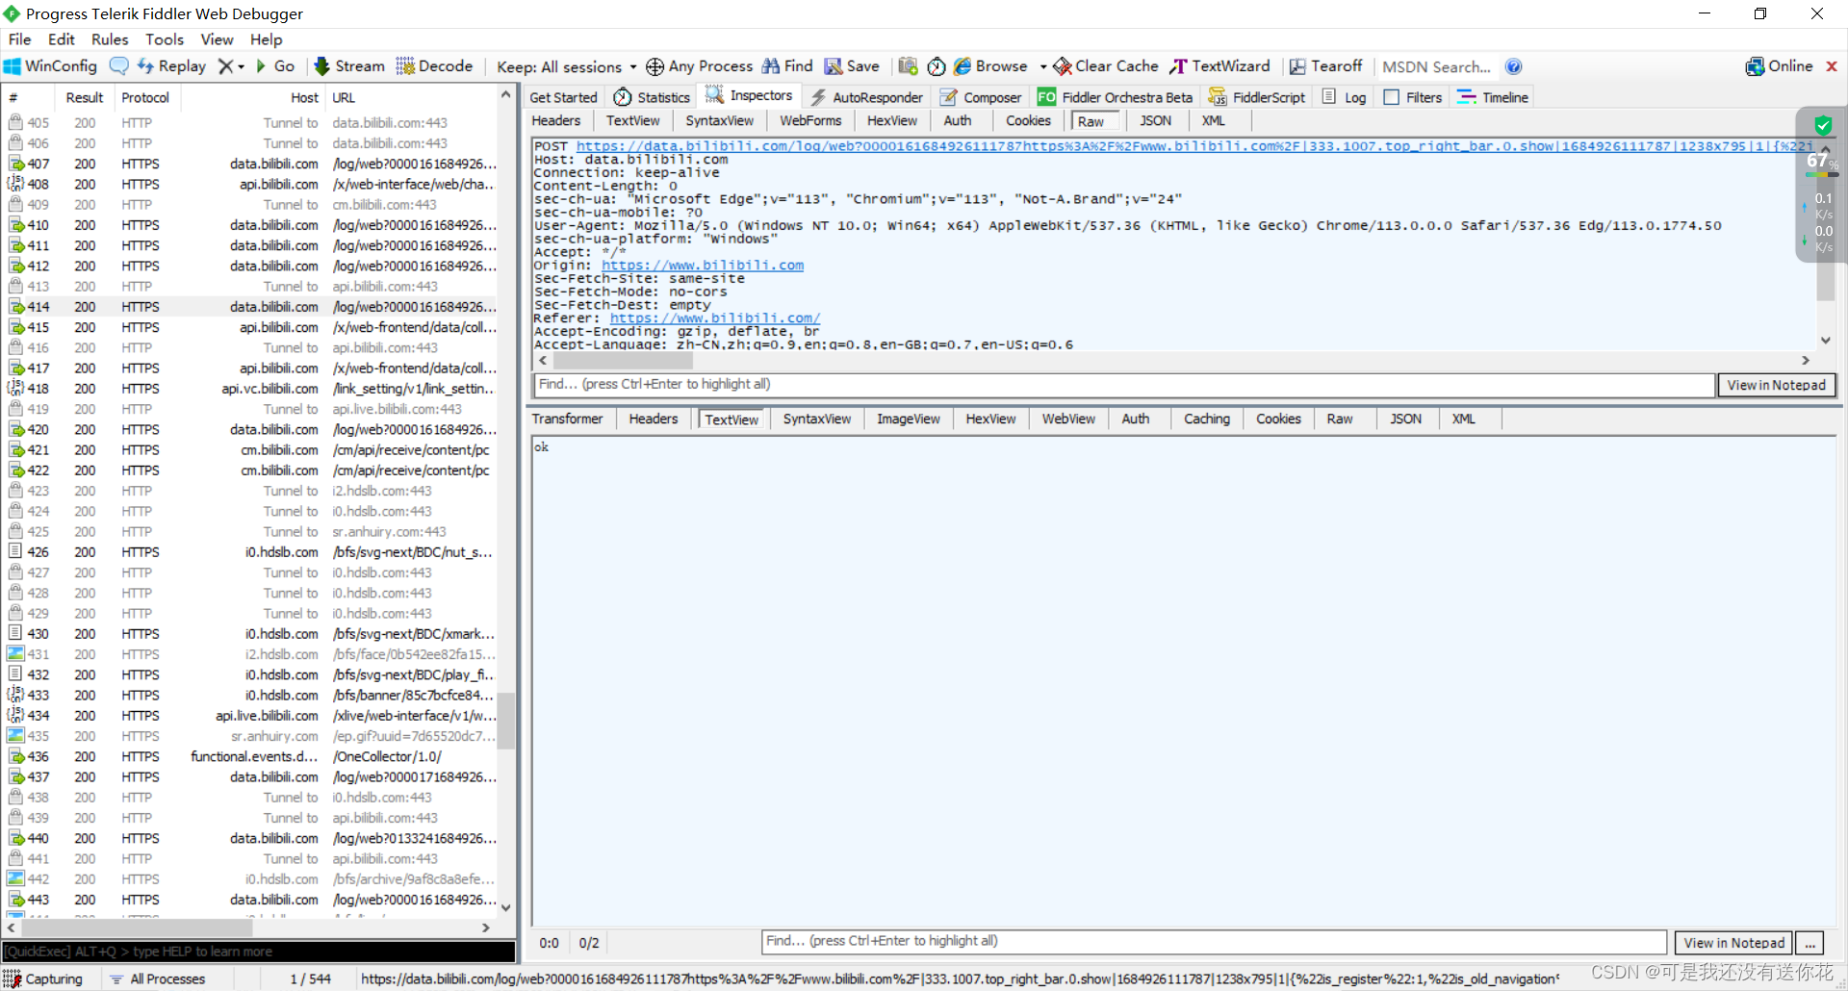Click the green response progress indicator

point(1822,124)
